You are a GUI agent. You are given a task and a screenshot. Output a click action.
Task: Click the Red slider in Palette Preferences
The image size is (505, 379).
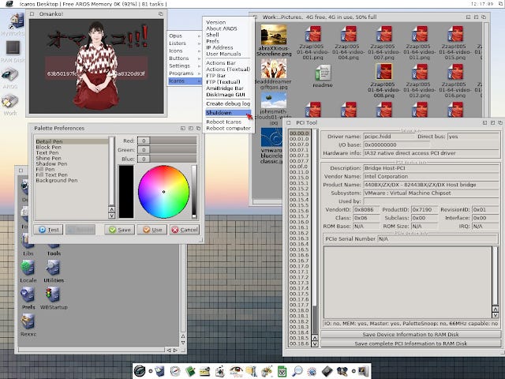click(166, 141)
